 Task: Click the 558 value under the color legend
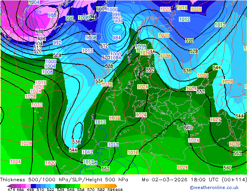(81, 189)
